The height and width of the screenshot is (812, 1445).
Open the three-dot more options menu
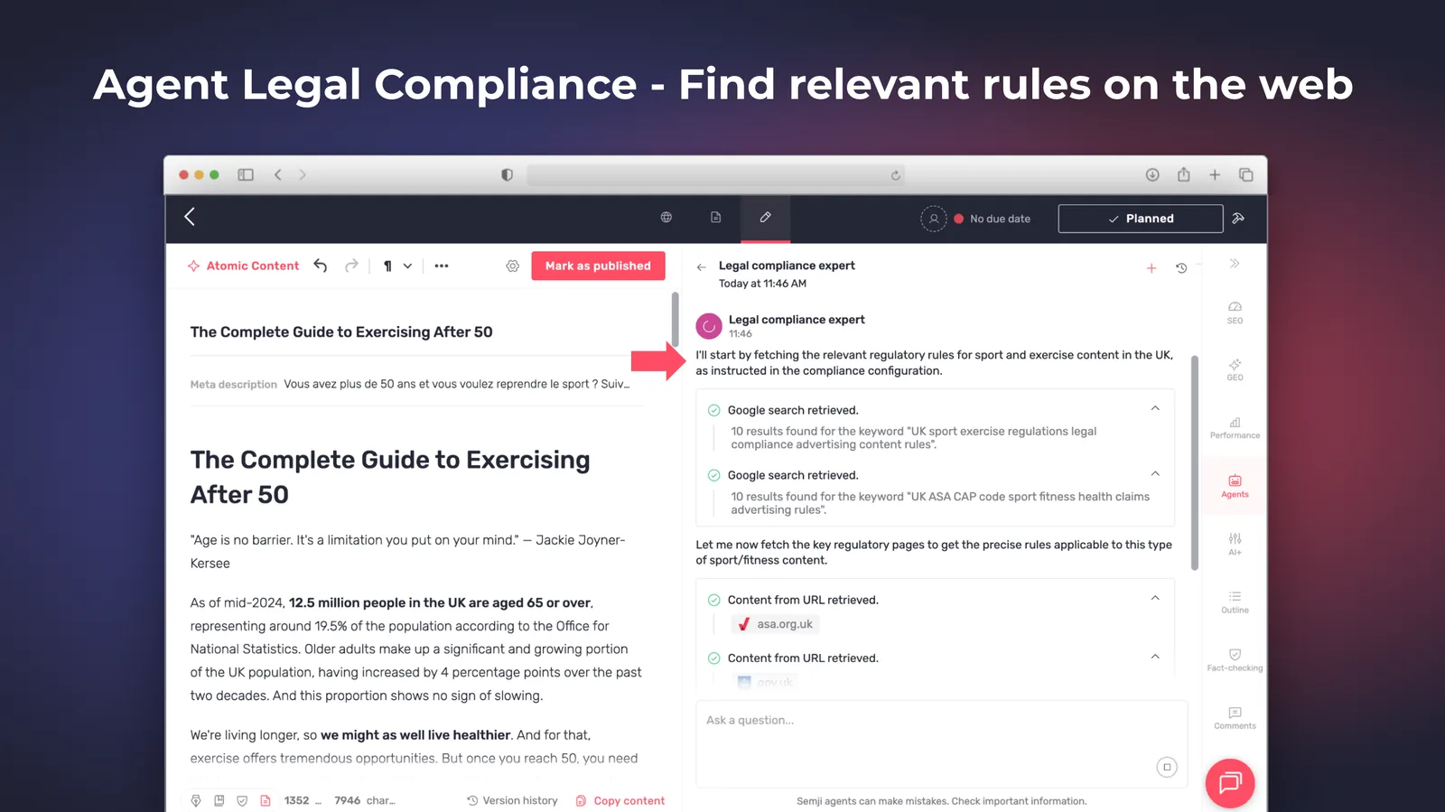(x=442, y=266)
